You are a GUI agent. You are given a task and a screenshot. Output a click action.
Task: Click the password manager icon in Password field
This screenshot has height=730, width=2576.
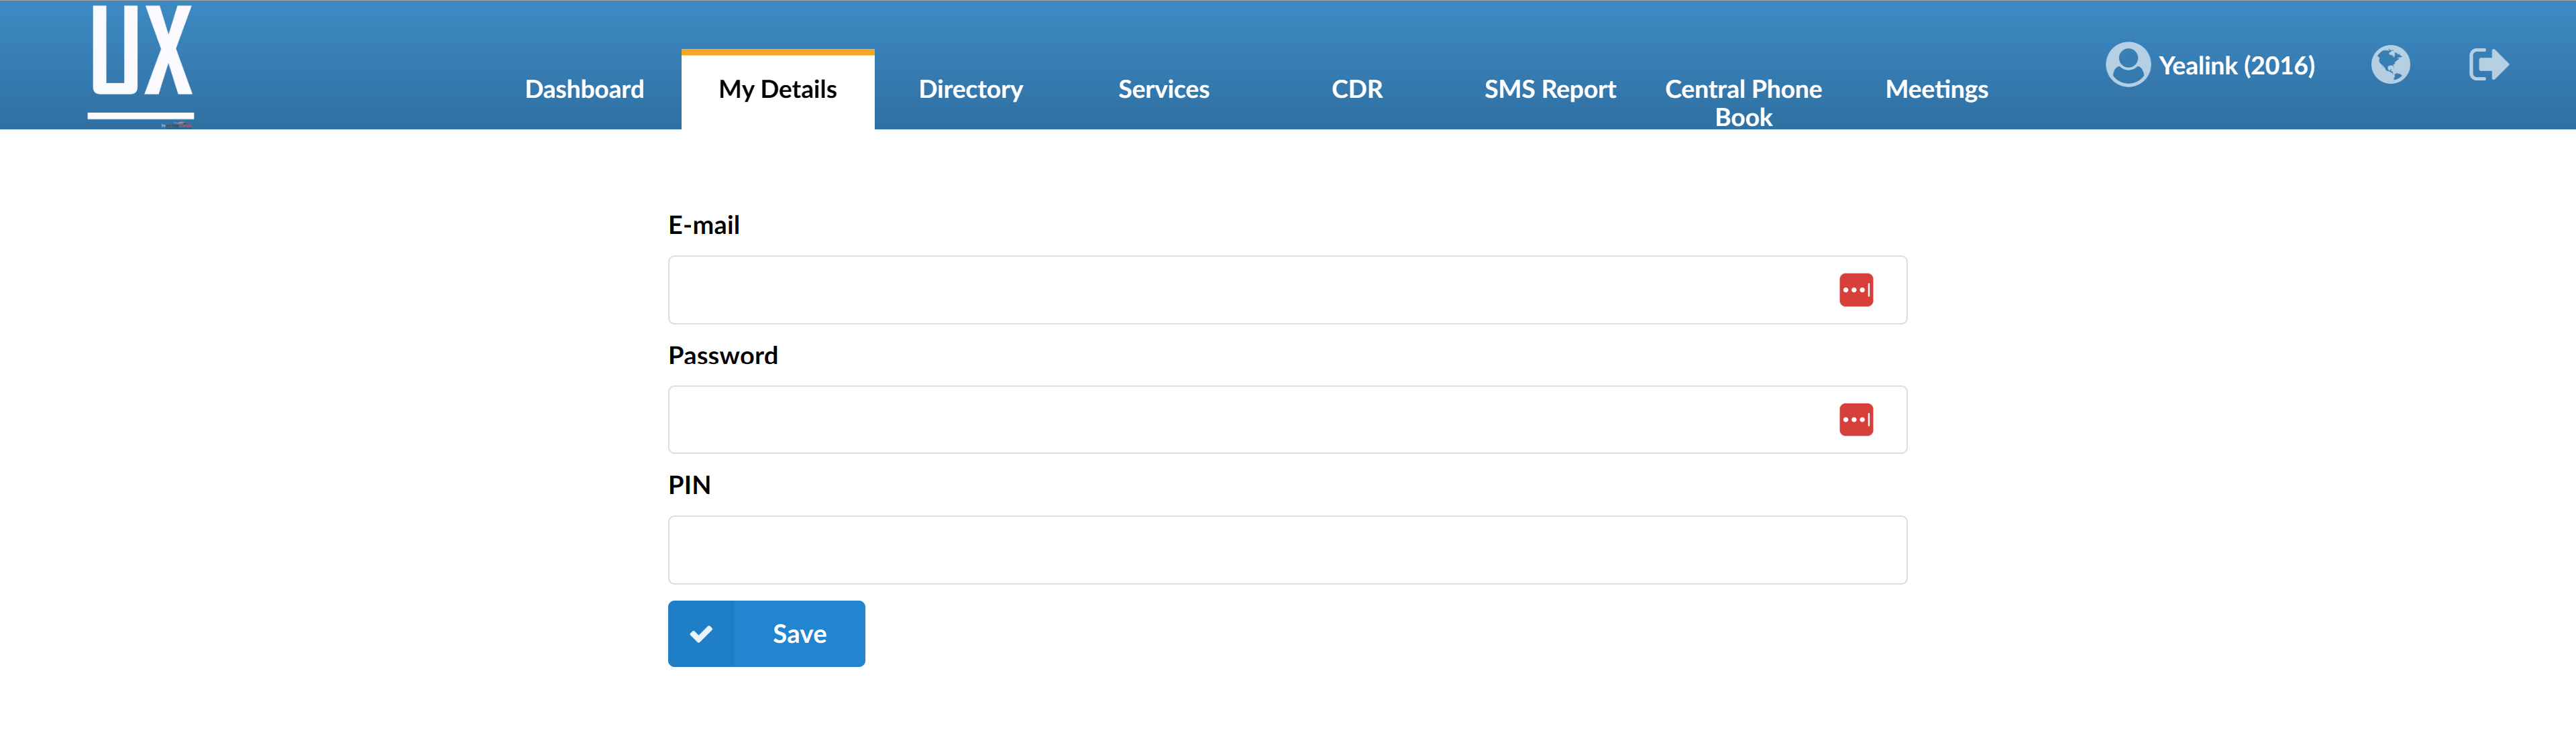pyautogui.click(x=1856, y=420)
